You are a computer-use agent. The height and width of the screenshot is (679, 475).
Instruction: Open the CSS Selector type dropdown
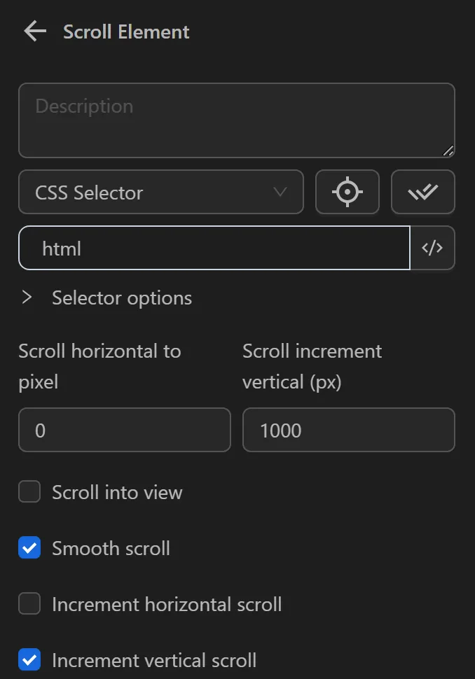point(161,192)
